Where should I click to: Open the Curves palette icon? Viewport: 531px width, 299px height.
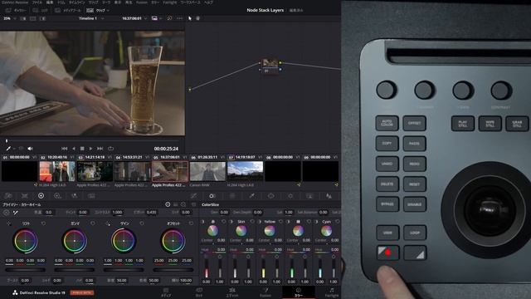193,196
